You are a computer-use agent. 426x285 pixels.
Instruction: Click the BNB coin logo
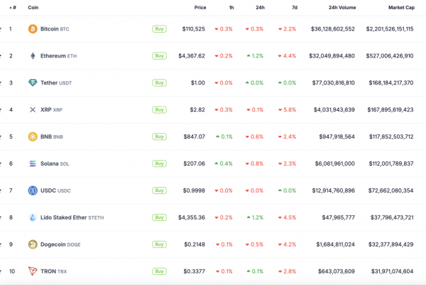click(x=33, y=136)
